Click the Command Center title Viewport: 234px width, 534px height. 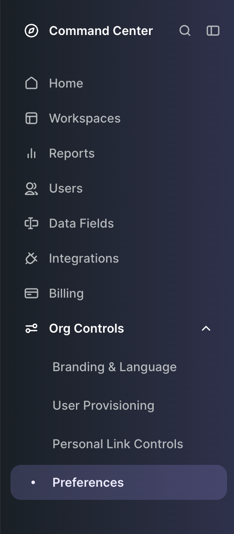click(x=101, y=31)
